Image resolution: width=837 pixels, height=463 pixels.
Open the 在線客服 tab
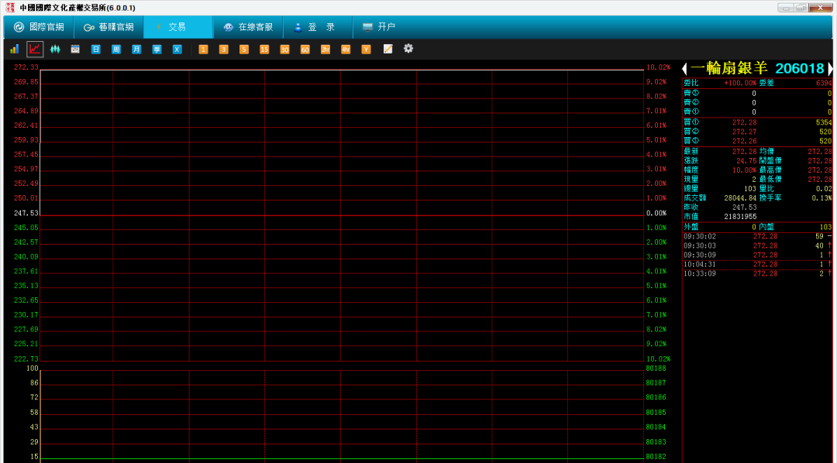click(248, 27)
